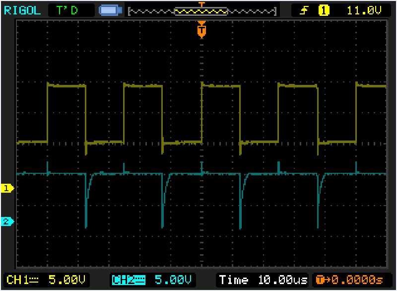The height and width of the screenshot is (291, 397).
Task: Click the RIGOL logo text
Action: coord(22,10)
